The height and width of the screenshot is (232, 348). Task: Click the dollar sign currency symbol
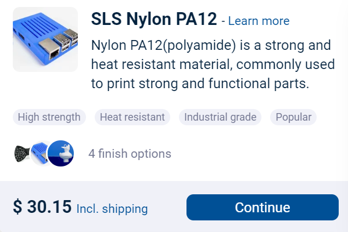(x=17, y=206)
